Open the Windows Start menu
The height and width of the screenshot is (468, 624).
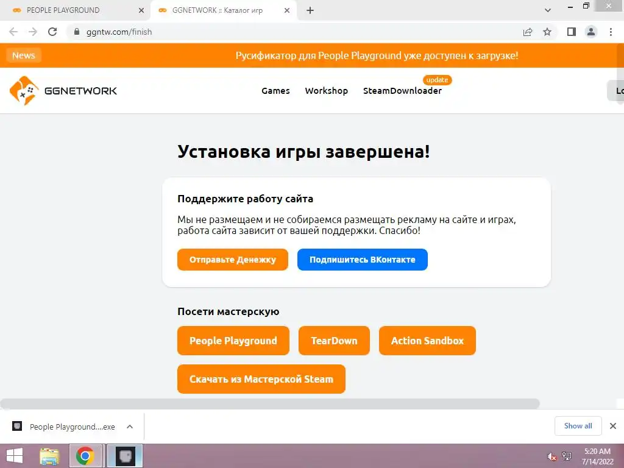tap(15, 456)
